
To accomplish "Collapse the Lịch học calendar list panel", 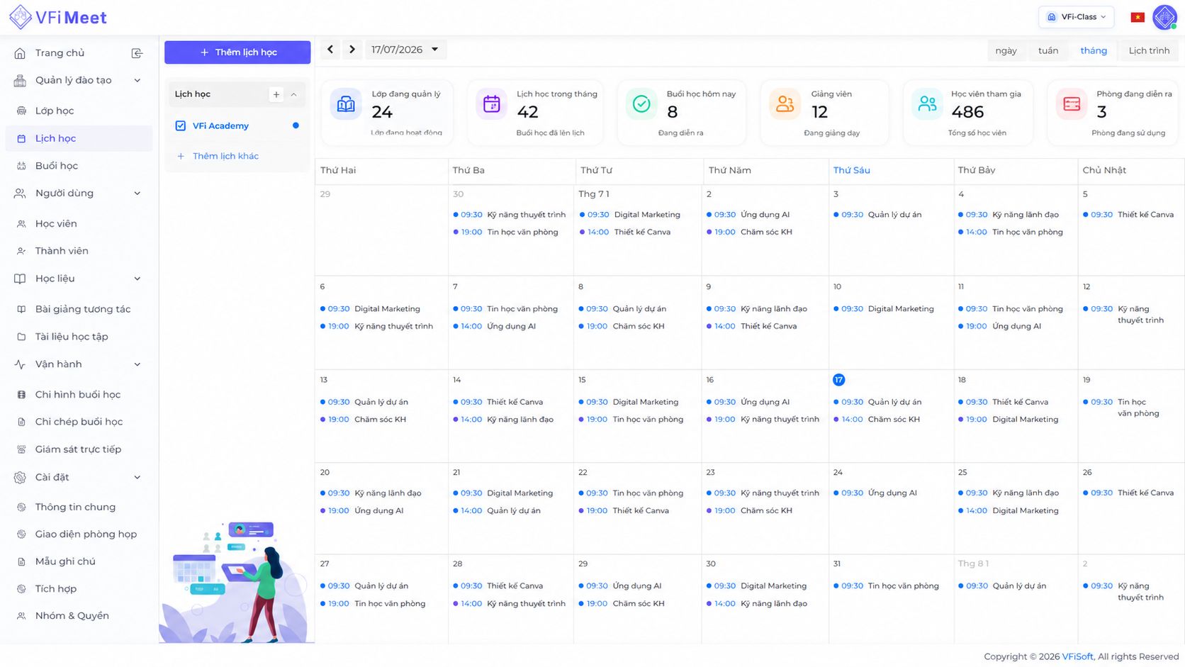I will [294, 94].
